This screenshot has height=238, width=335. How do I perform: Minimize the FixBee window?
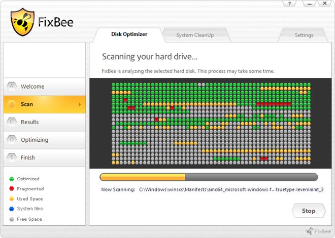tap(309, 4)
